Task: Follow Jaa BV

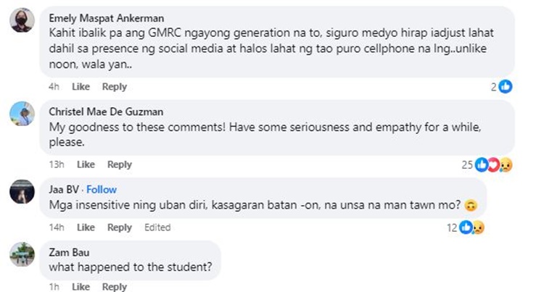Action: (102, 190)
